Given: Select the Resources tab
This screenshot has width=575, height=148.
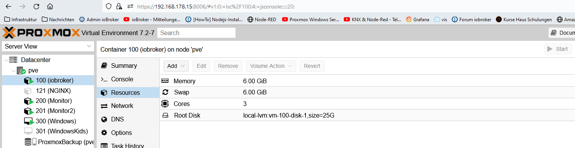Looking at the screenshot, I should point(128,92).
